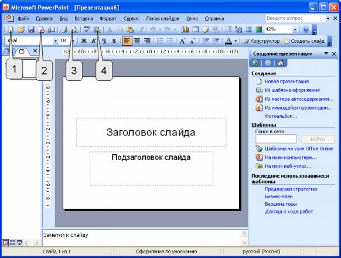Click the Конструктор button

(x=261, y=40)
